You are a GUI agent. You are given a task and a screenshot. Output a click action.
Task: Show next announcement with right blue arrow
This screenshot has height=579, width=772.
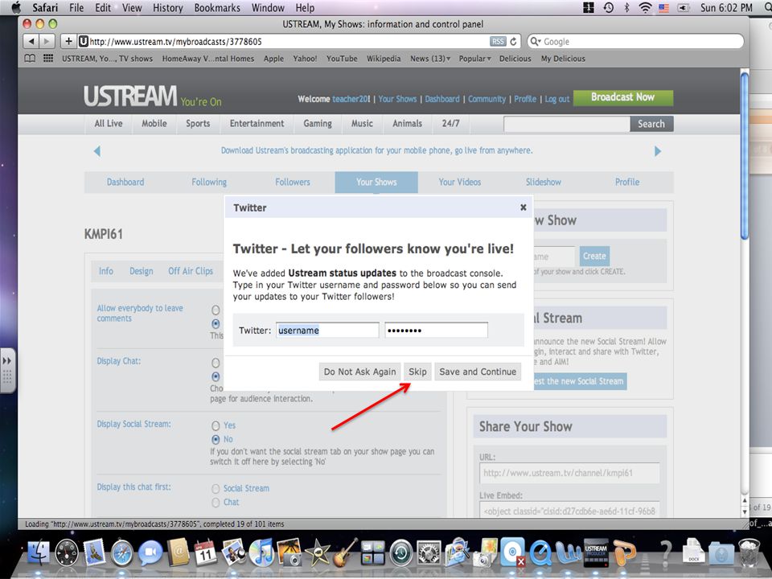pos(658,151)
